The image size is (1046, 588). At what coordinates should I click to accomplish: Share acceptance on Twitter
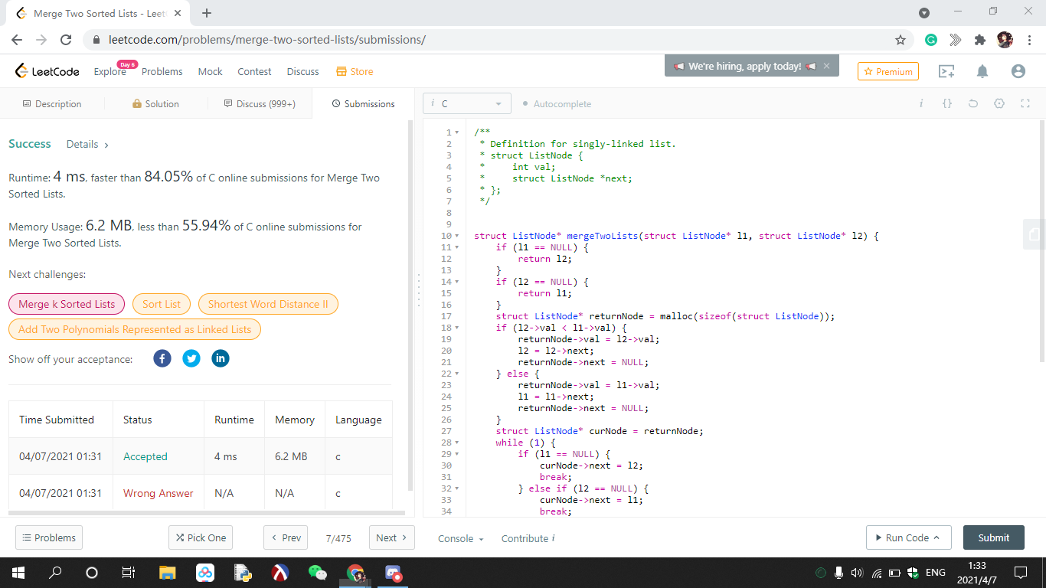tap(191, 358)
